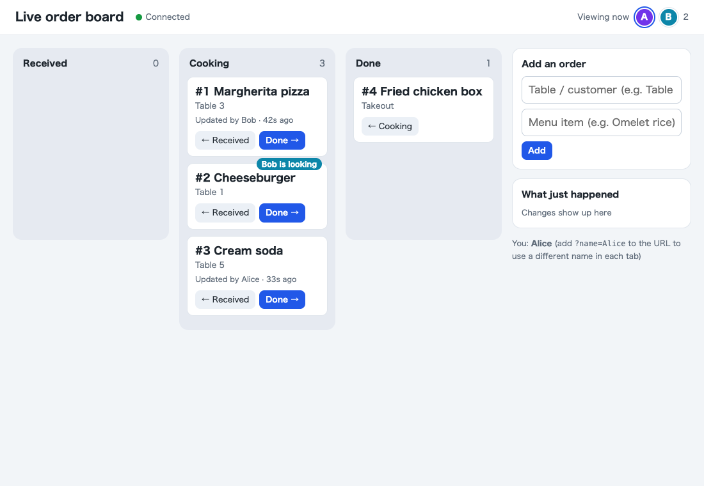Click the "Takeout" label
704x486 pixels.
tap(378, 106)
